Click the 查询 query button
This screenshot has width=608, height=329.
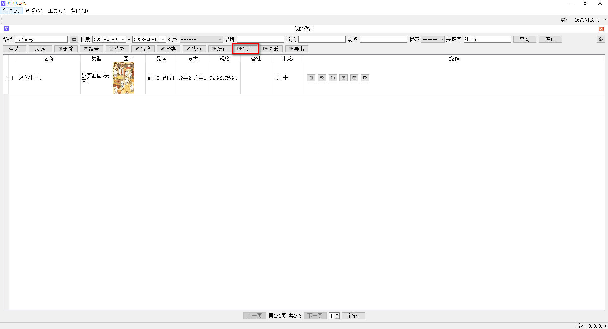(x=524, y=39)
